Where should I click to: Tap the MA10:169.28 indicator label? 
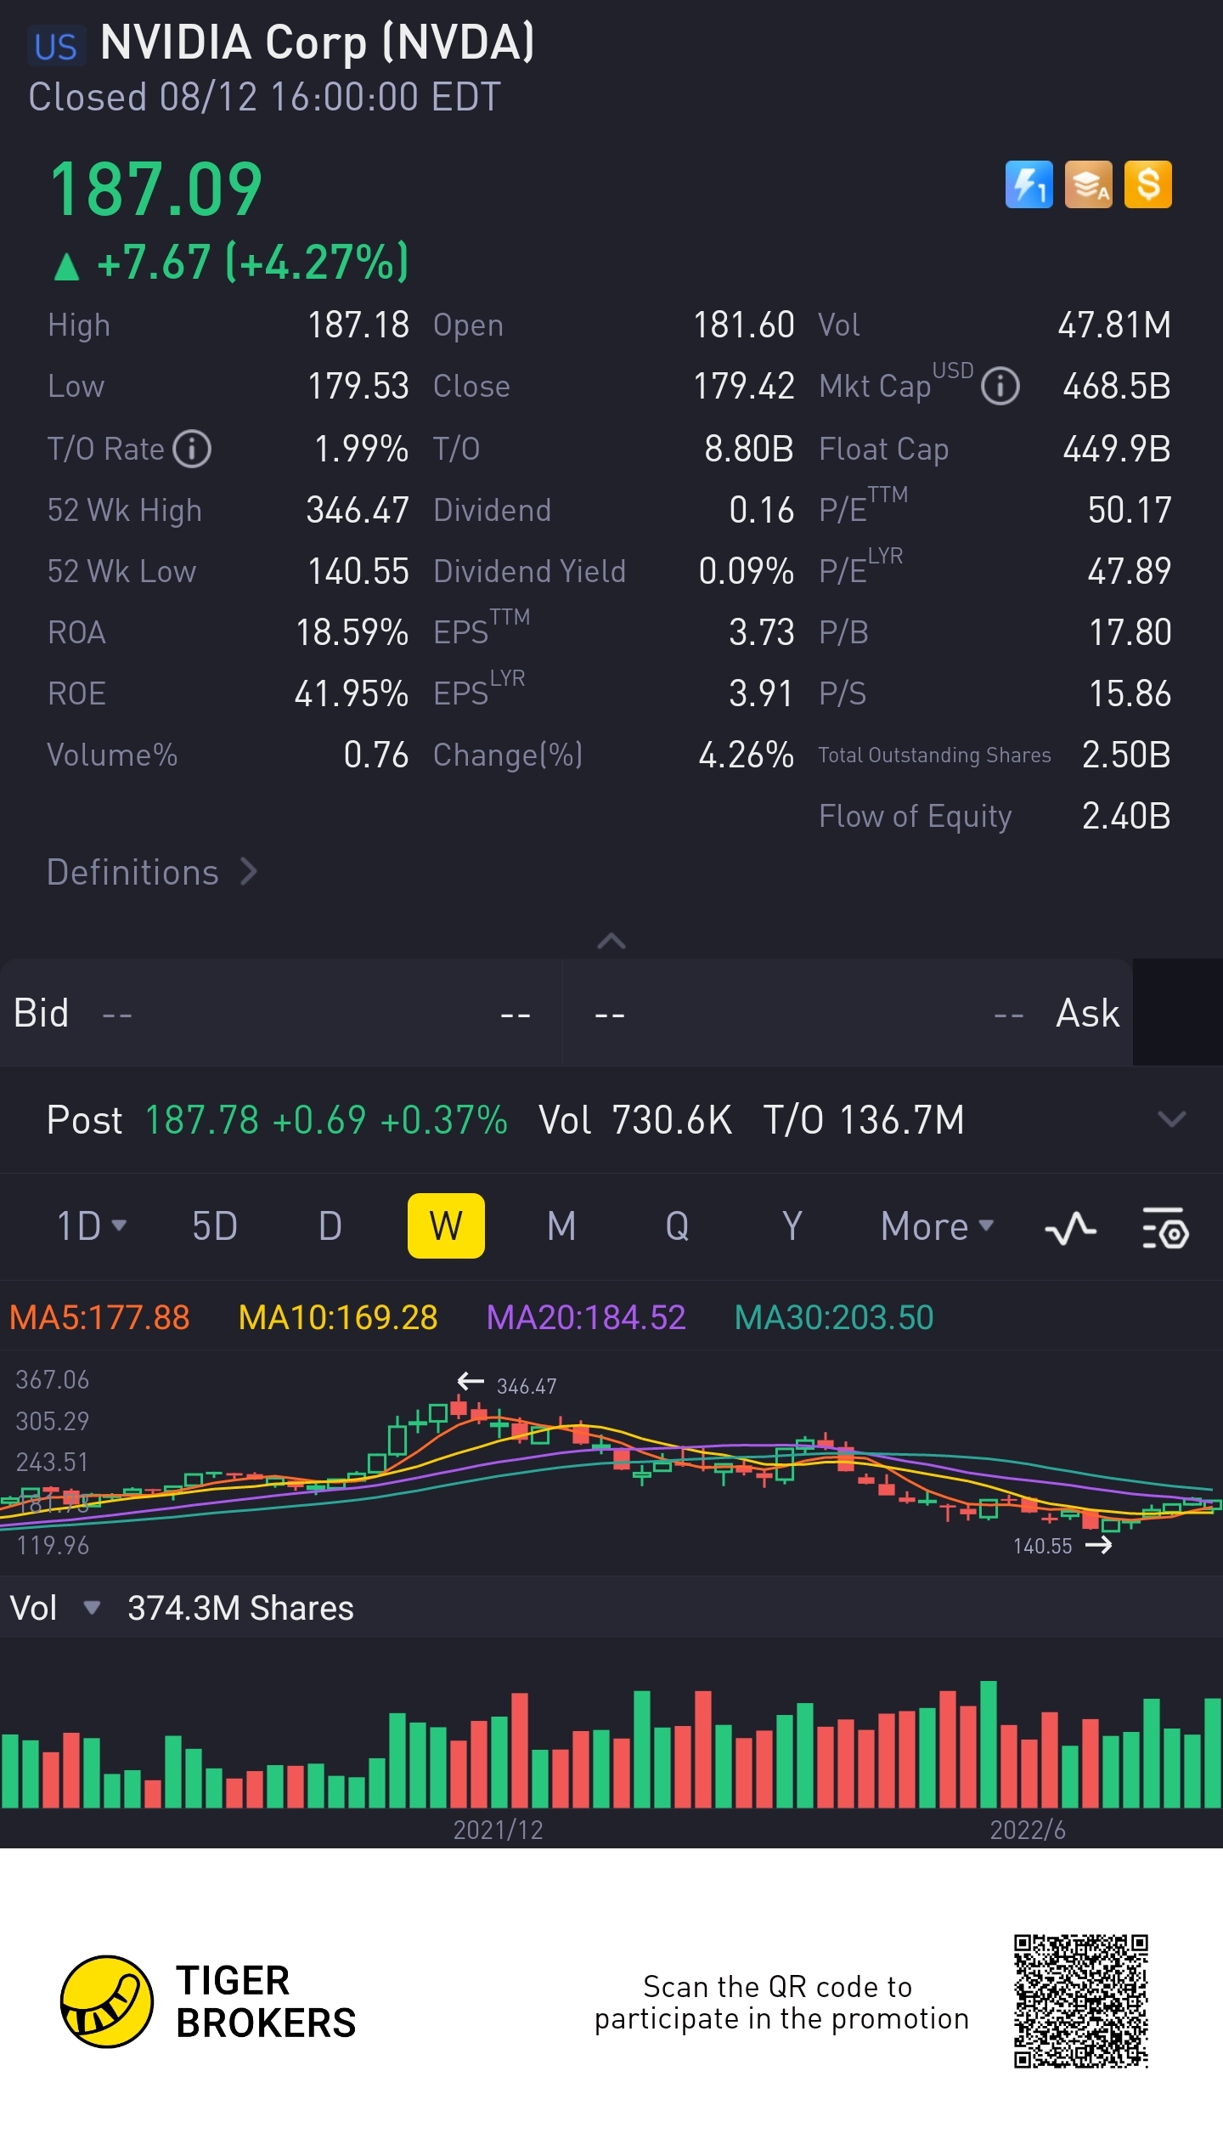(338, 1317)
